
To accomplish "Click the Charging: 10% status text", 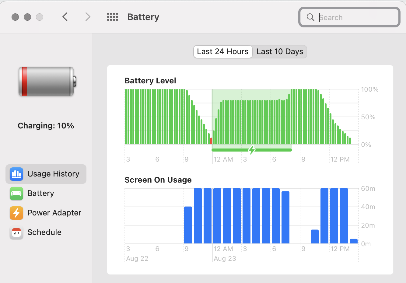I will click(46, 126).
